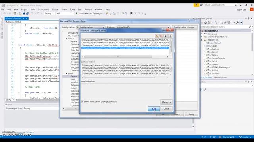Collapse the C/C++ tree node
This screenshot has height=142, width=254.
(x=67, y=39)
